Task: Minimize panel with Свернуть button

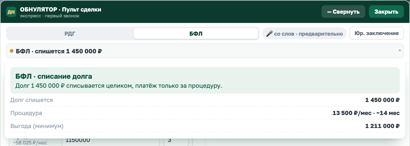Action: (344, 12)
